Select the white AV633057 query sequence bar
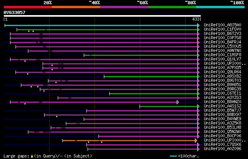Image resolution: width=248 pixels, height=159 pixels. coord(102,16)
